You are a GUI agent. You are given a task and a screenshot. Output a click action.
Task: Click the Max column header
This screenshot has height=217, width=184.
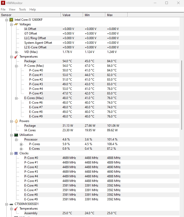pyautogui.click(x=110, y=15)
